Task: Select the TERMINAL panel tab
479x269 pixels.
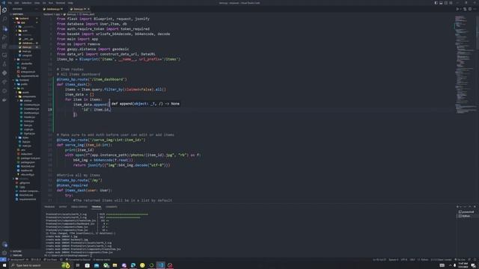Action: 97,207
